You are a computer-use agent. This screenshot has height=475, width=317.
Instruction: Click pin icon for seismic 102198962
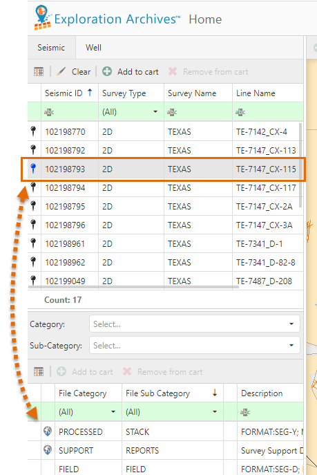(33, 262)
